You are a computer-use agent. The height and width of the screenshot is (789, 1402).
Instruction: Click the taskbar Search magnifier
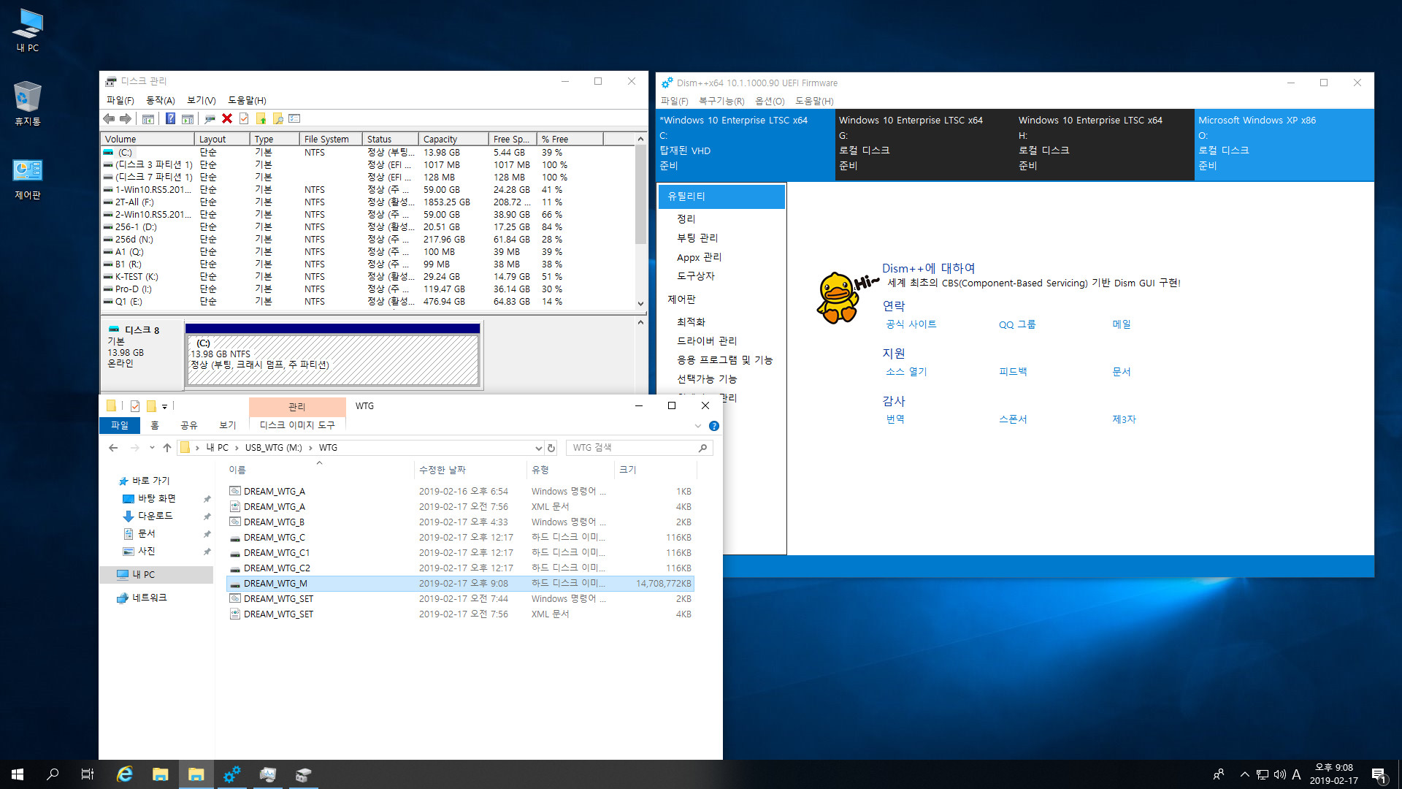tap(53, 774)
